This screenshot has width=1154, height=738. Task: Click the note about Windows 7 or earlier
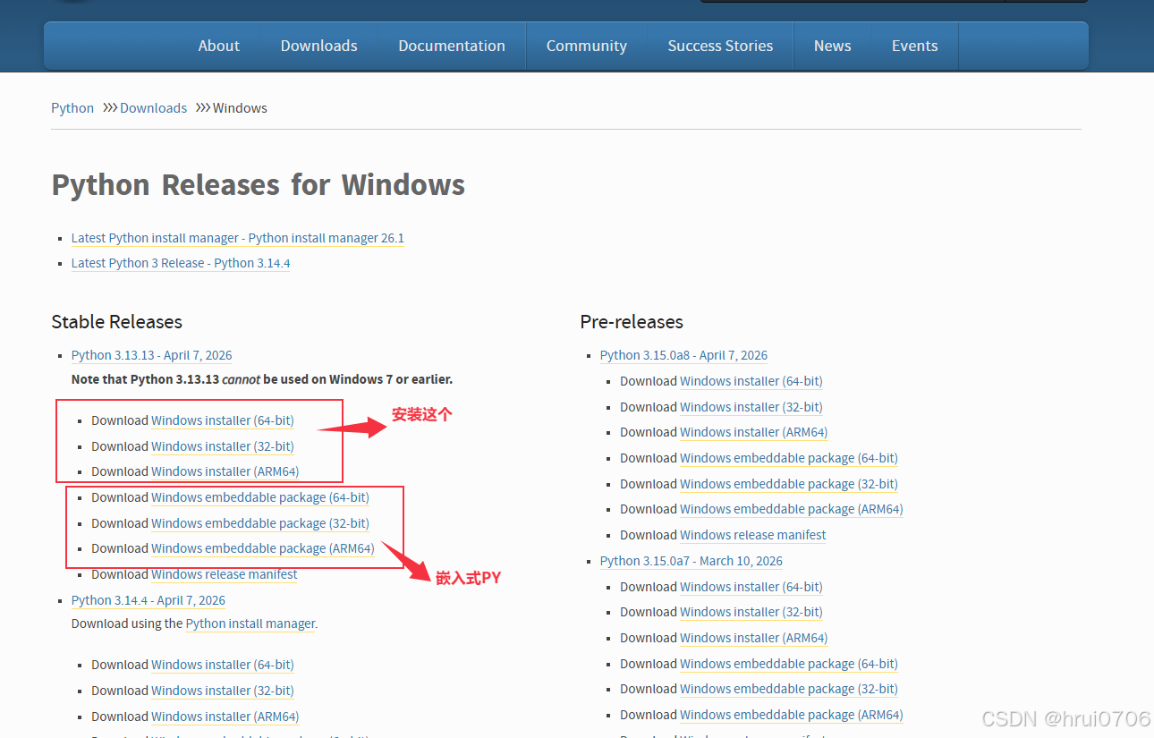[262, 379]
